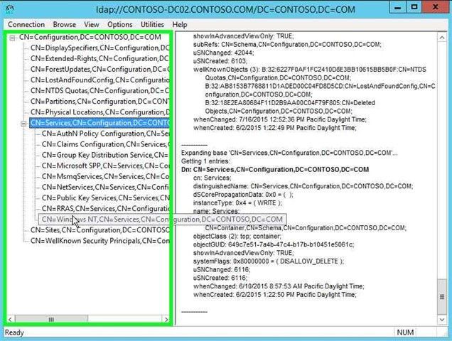Viewport: 452px width, 341px height.
Task: Select CN=Sites tree entry
Action: tap(99, 230)
